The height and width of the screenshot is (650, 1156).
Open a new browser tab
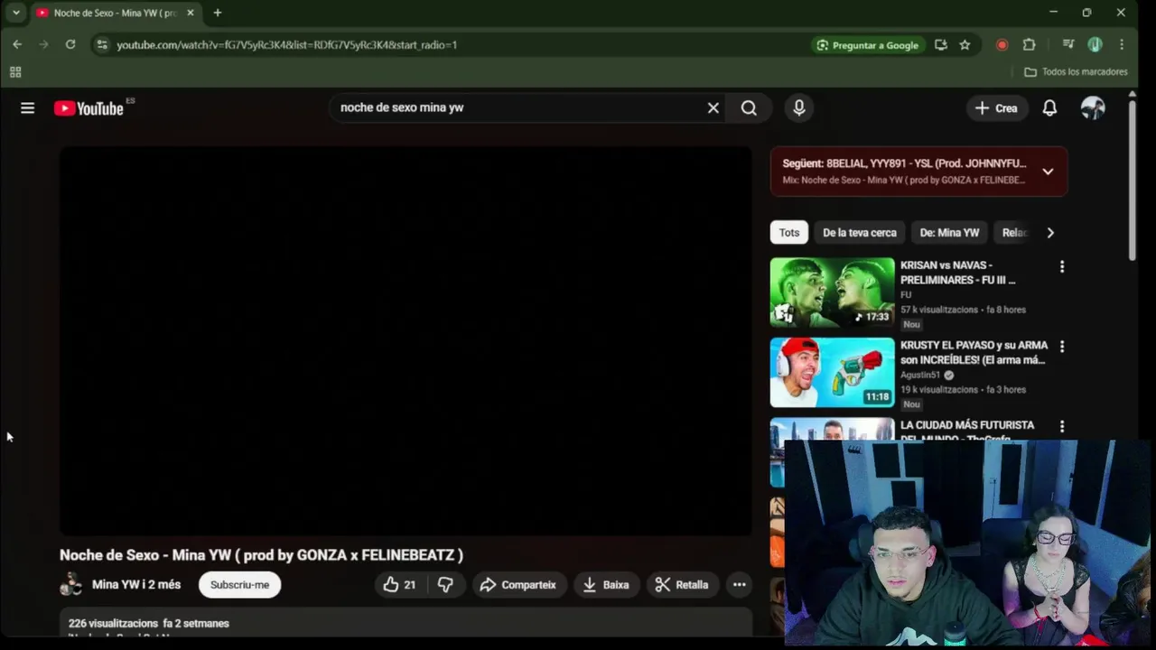tap(217, 13)
